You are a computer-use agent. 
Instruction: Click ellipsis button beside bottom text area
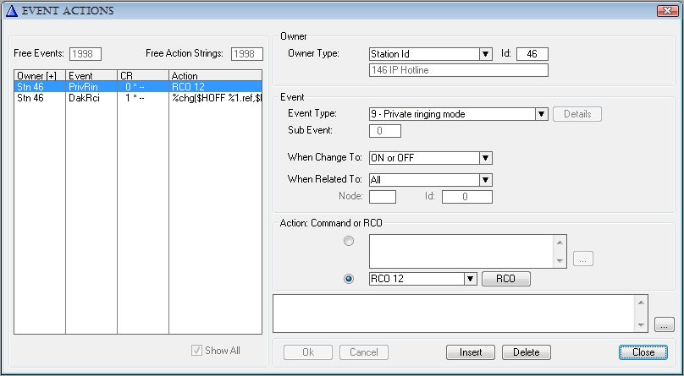tap(665, 324)
